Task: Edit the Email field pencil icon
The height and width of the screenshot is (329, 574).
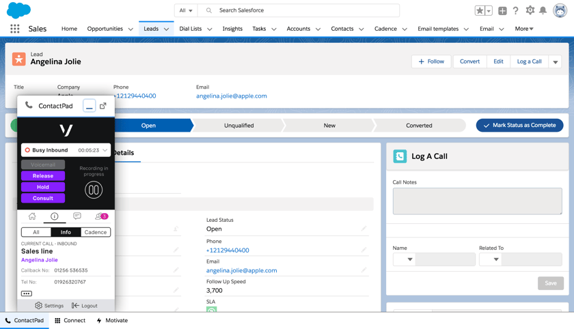Action: click(364, 270)
